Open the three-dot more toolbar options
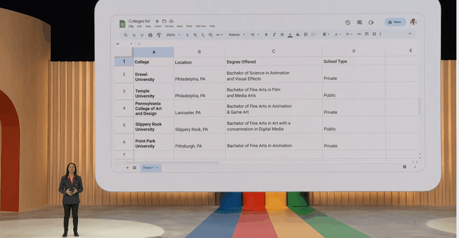The height and width of the screenshot is (238, 459). 380,34
